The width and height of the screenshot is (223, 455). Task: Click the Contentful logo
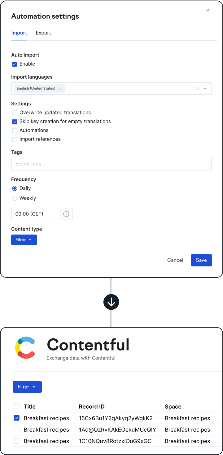click(x=25, y=347)
